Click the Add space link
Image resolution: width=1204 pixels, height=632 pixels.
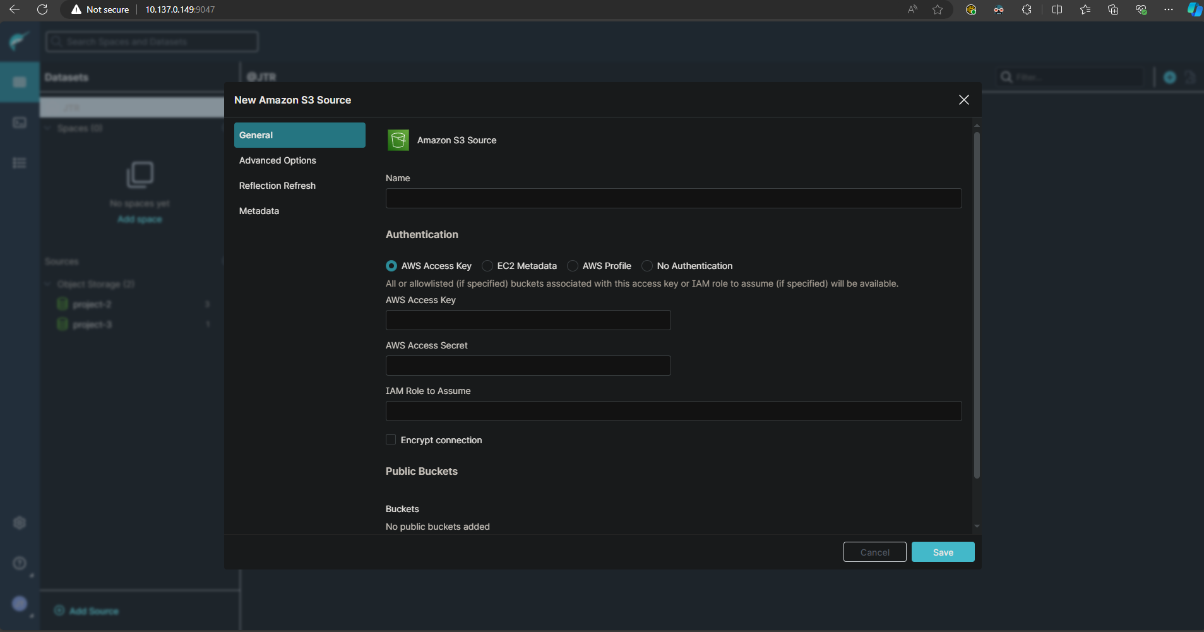140,219
